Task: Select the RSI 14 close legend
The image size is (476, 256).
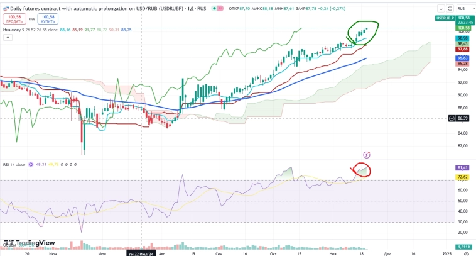Action: click(x=13, y=164)
